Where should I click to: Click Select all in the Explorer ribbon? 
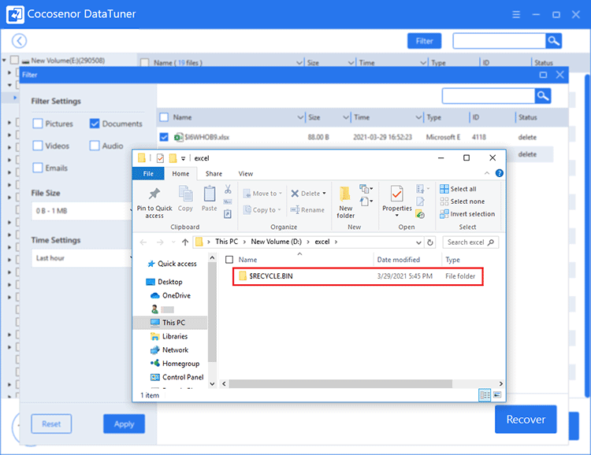458,189
